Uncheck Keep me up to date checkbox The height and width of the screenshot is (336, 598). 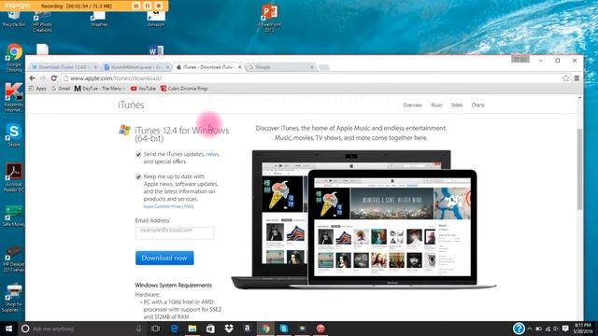[138, 176]
